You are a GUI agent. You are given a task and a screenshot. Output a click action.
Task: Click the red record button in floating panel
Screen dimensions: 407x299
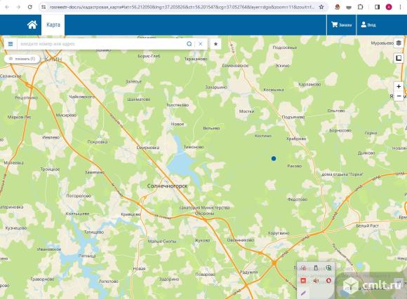pyautogui.click(x=303, y=281)
